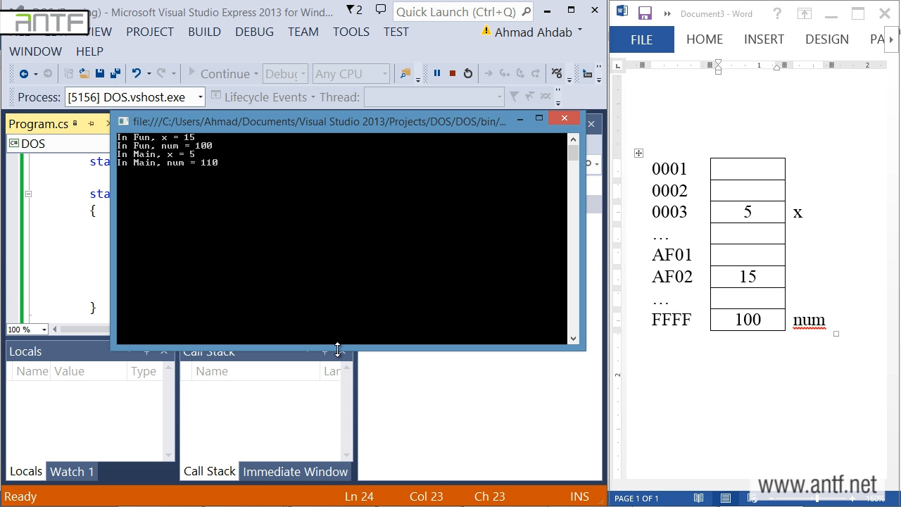Click the Quick Launch search box
The height and width of the screenshot is (507, 901).
pyautogui.click(x=455, y=12)
